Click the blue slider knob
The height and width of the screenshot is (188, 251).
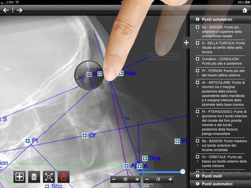182,171
